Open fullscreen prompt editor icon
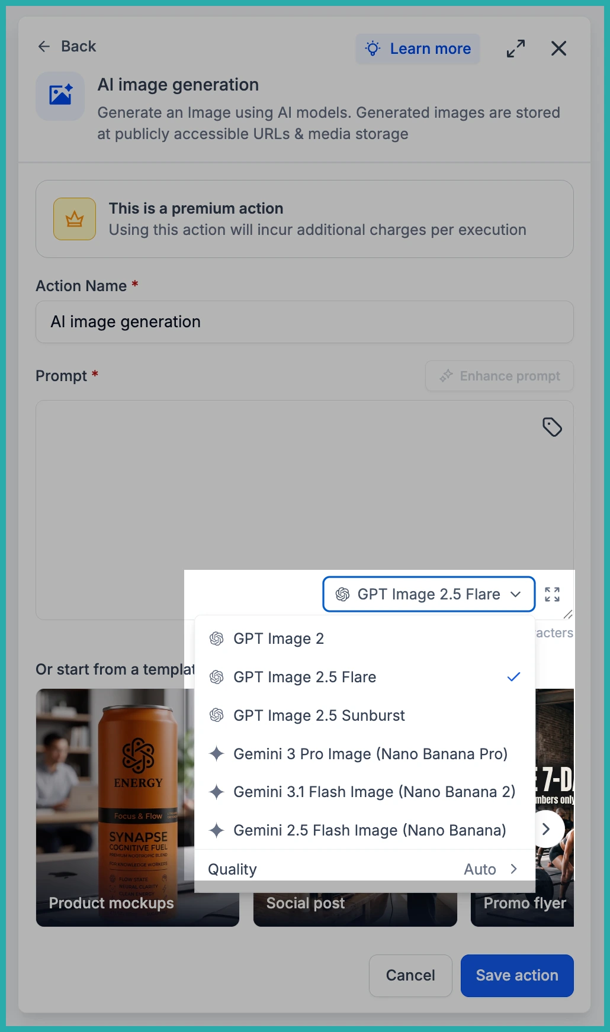 (x=552, y=594)
